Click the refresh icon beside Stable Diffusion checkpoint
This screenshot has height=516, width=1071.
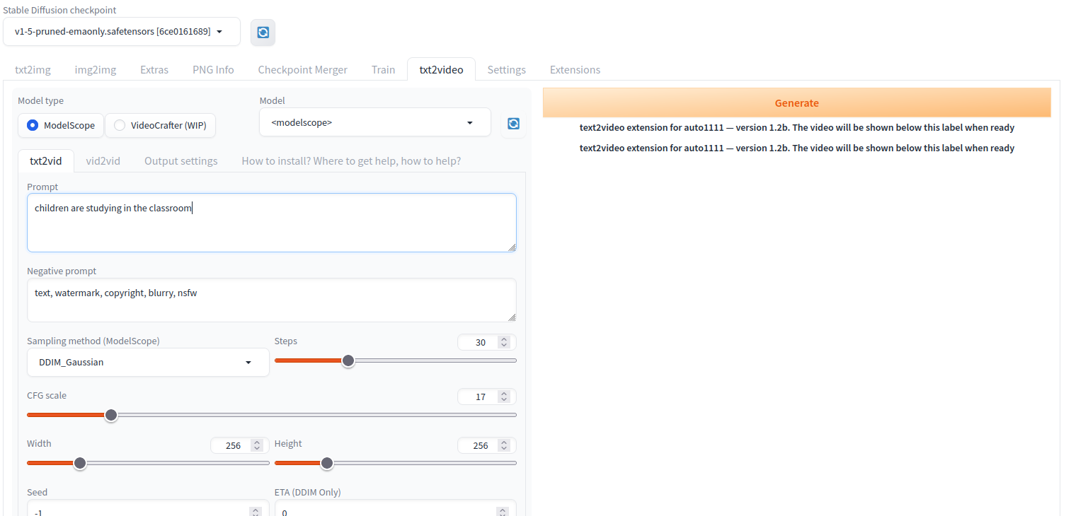263,33
